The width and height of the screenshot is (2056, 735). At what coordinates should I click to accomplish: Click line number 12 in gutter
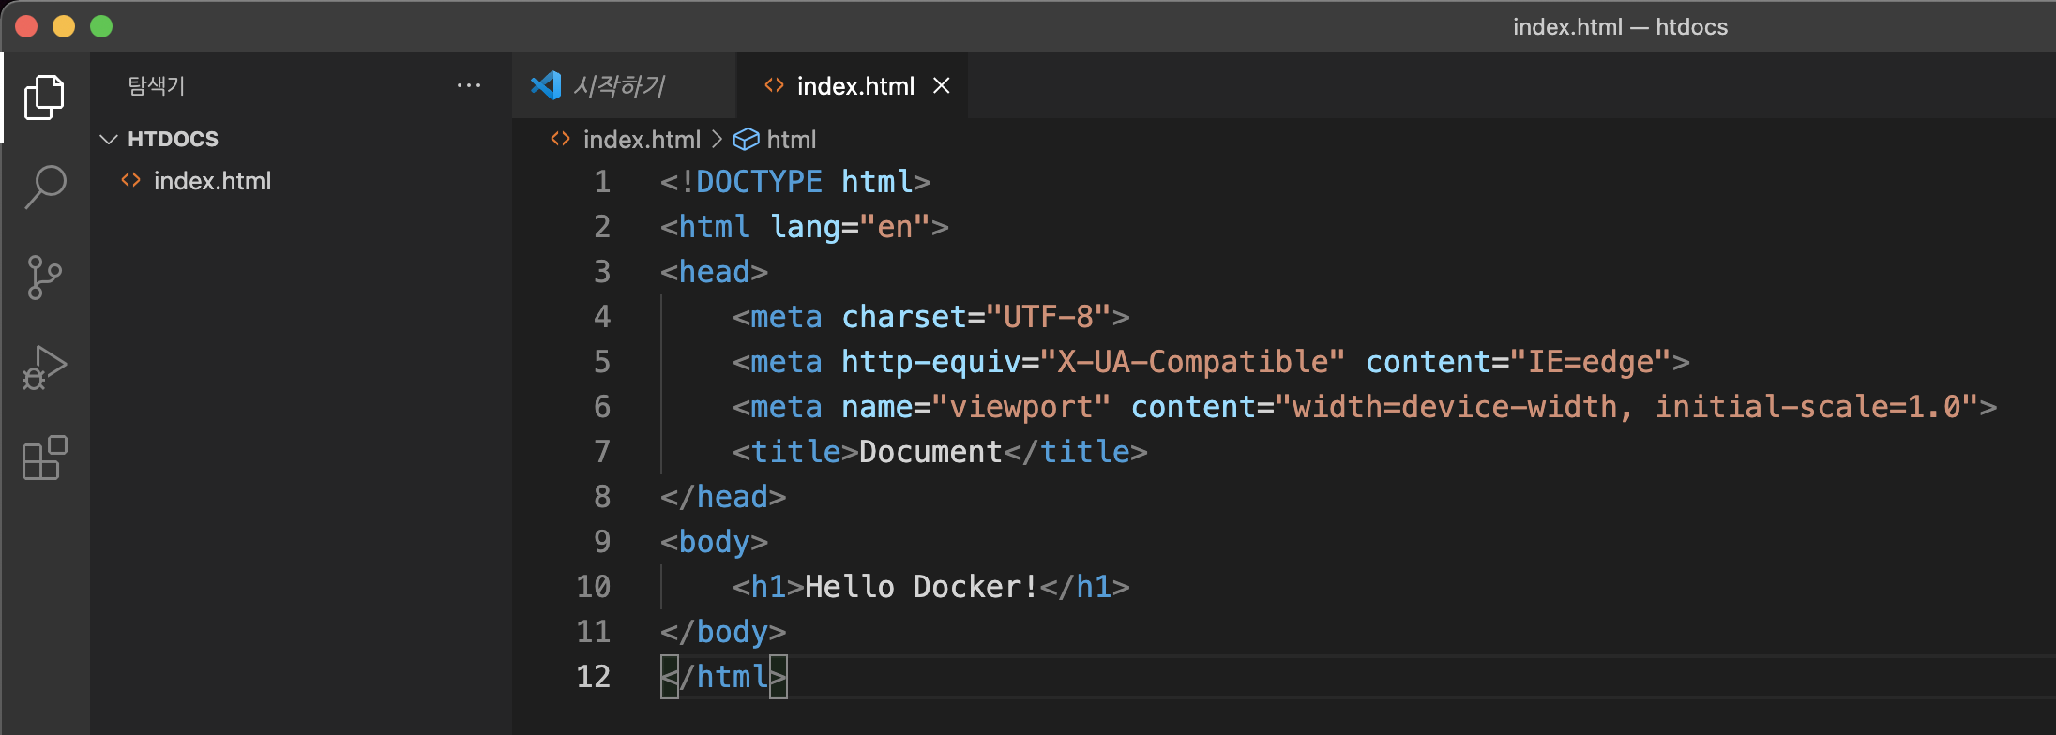coord(593,677)
